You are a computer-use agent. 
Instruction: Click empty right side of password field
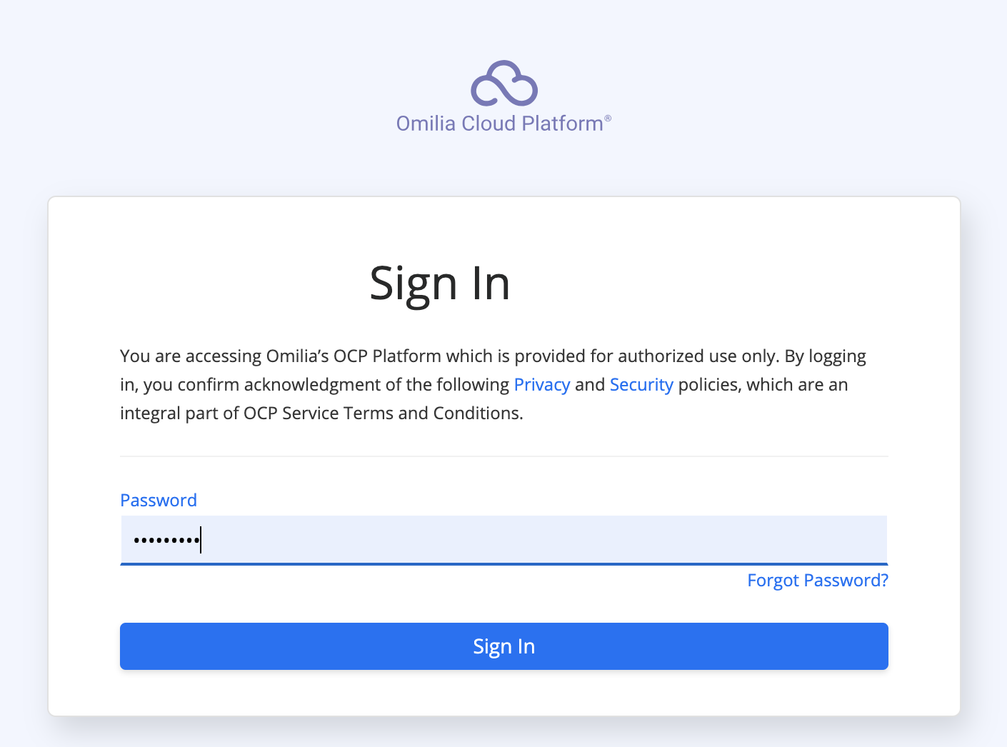coord(714,539)
